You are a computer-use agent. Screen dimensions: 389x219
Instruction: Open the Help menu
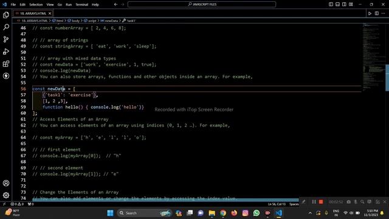tap(95, 4)
